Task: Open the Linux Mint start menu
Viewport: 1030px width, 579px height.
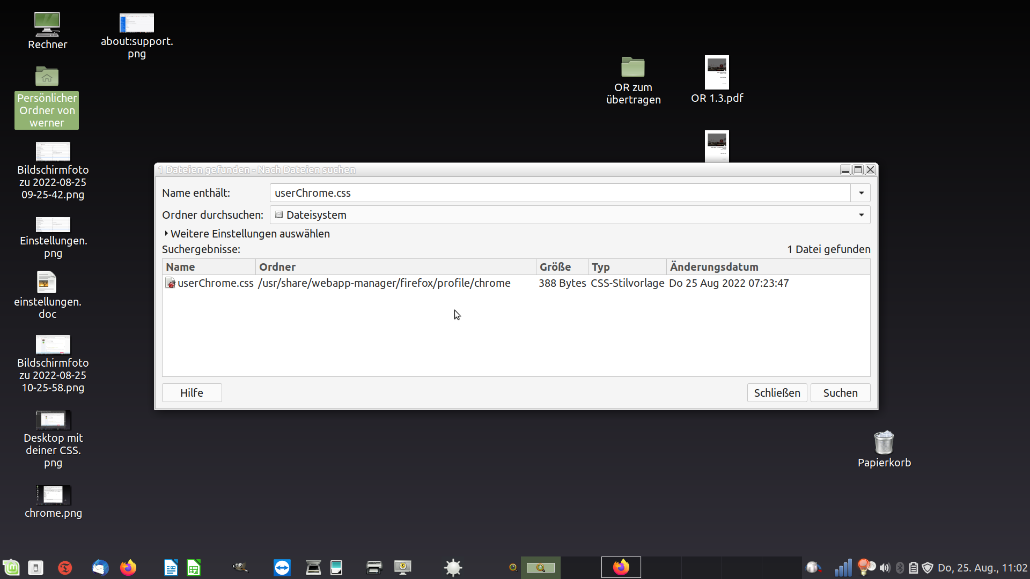Action: pyautogui.click(x=11, y=567)
